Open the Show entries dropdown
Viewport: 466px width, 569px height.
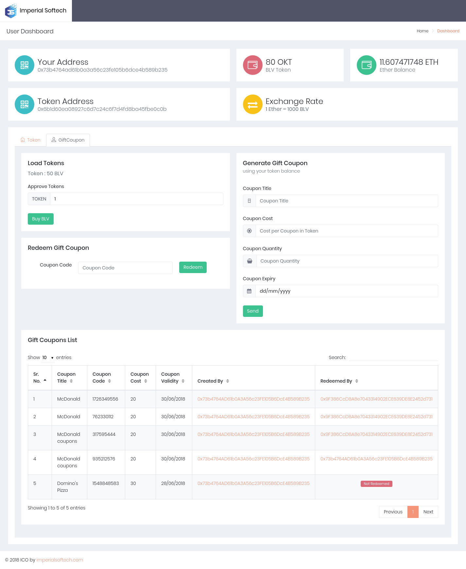click(48, 358)
